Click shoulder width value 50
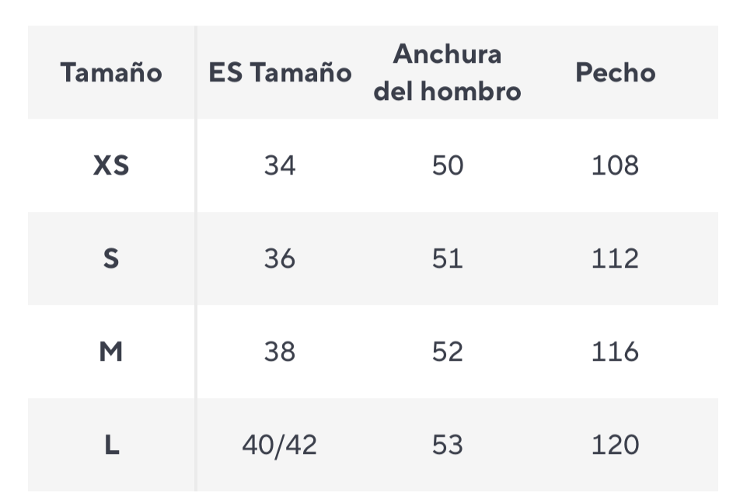 (x=447, y=165)
